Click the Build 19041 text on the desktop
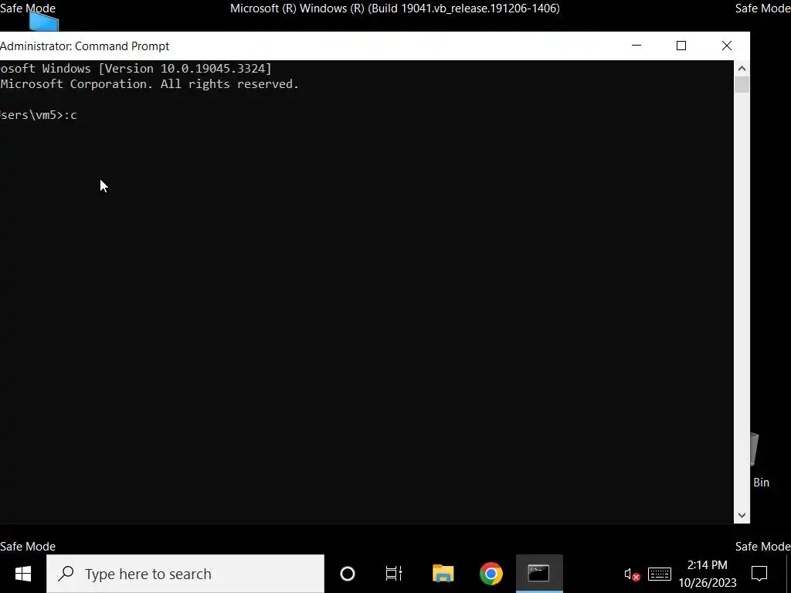Image resolution: width=791 pixels, height=593 pixels. pos(395,8)
